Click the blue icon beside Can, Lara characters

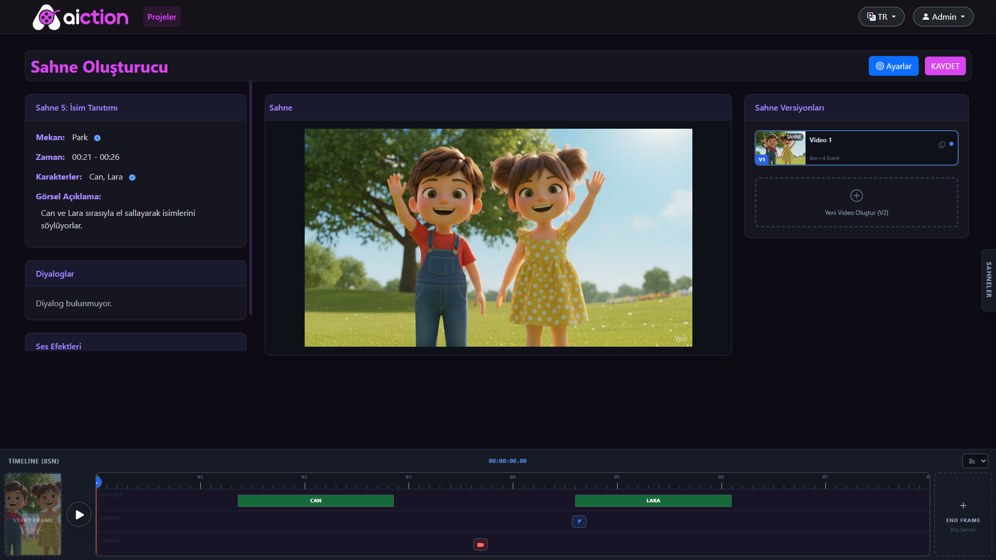(132, 177)
